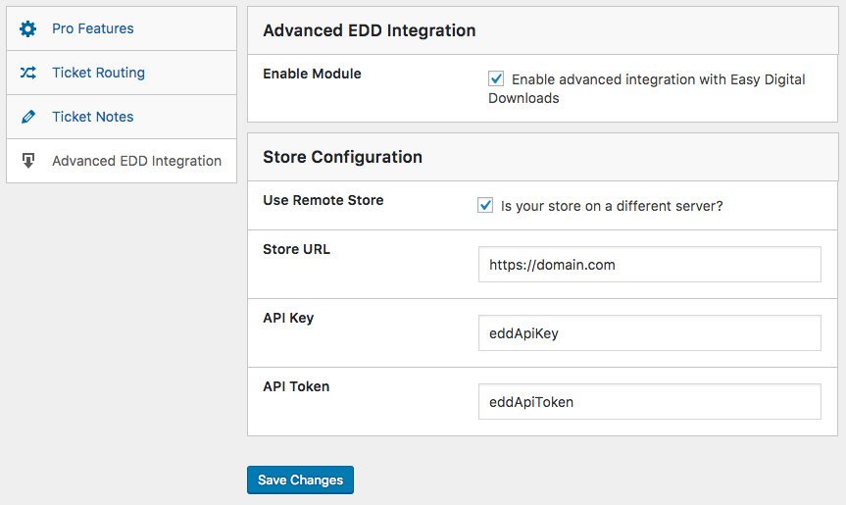
Task: Click the Store Configuration section heading
Action: pos(342,157)
